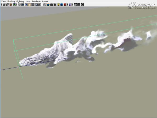Click the light bulb use-all-lights icon
Image resolution: width=157 pixels, height=118 pixels.
point(58,5)
